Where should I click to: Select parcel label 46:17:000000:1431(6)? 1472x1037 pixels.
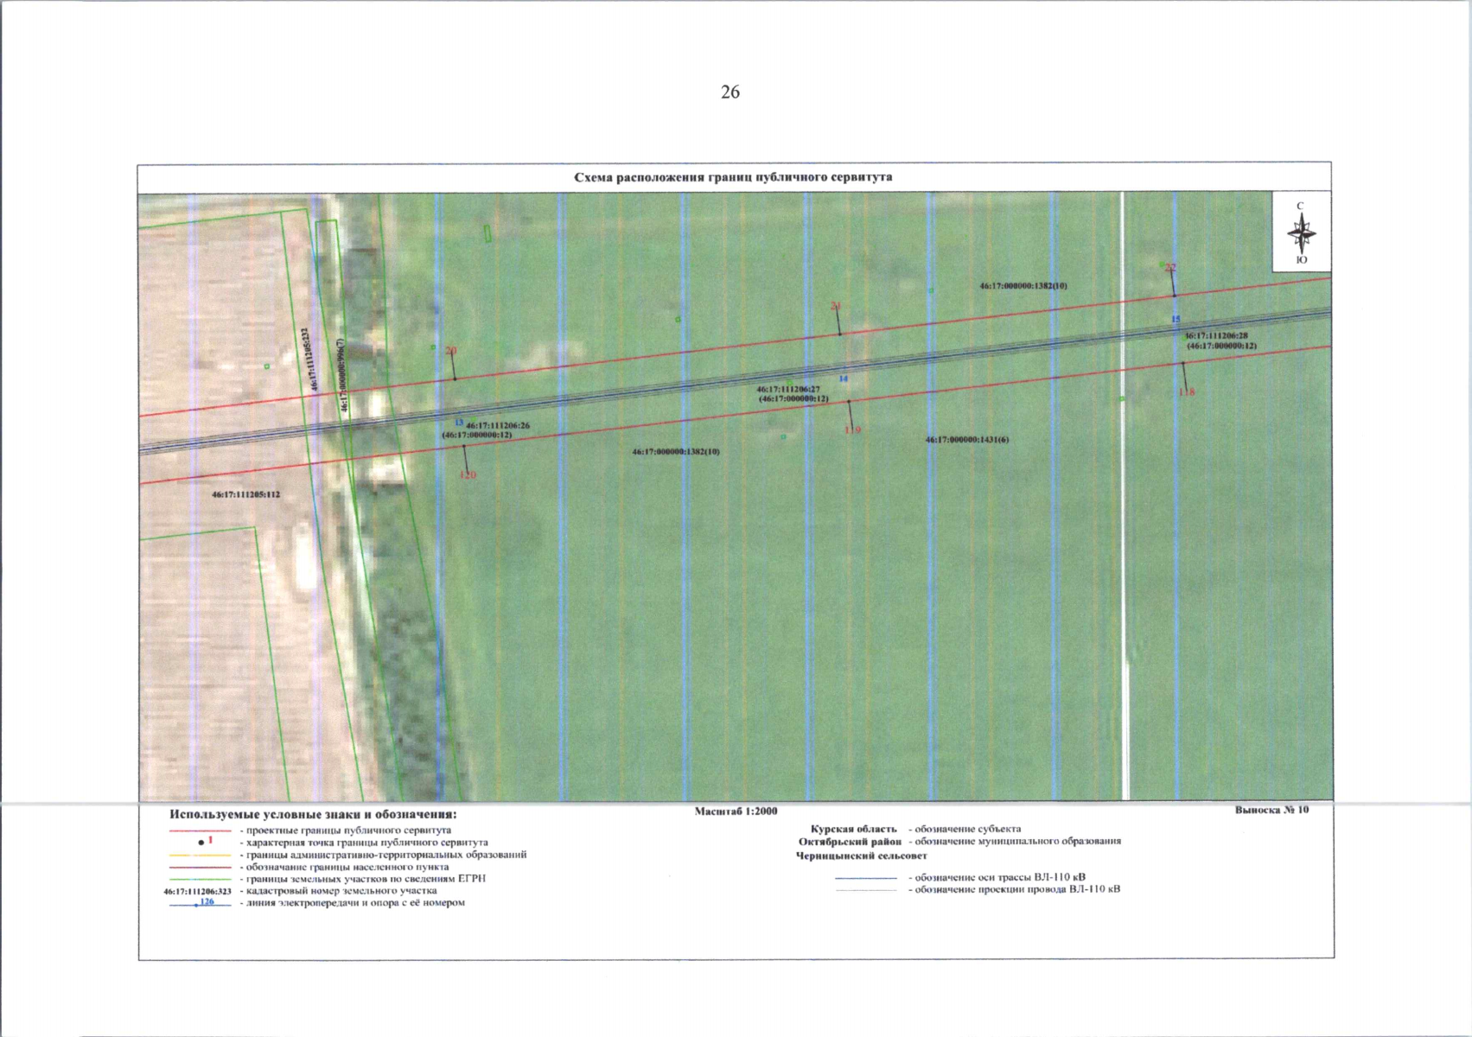tap(966, 440)
